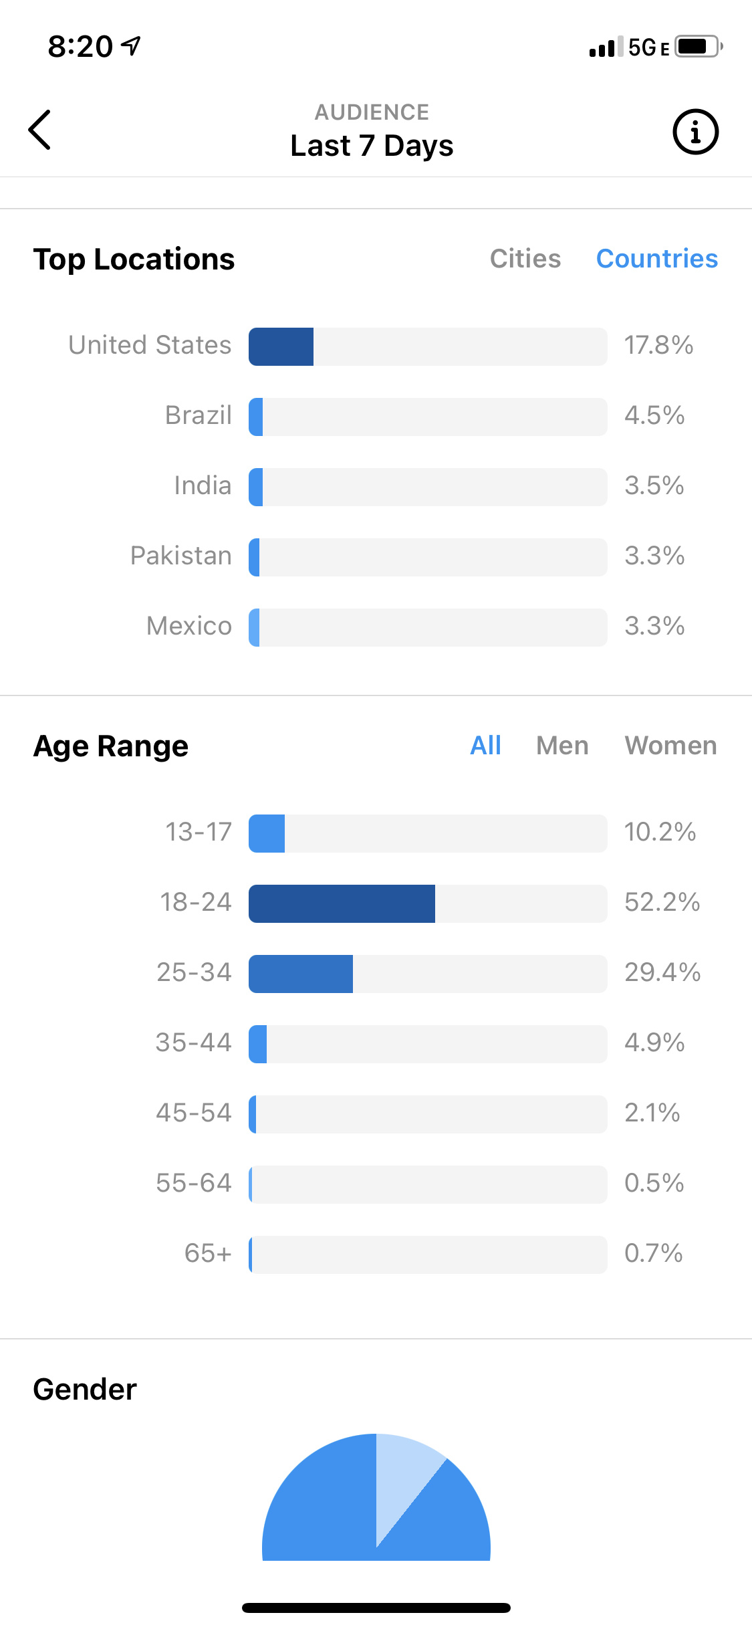Tap the location arrow status icon
The width and height of the screenshot is (752, 1629).
pyautogui.click(x=131, y=46)
